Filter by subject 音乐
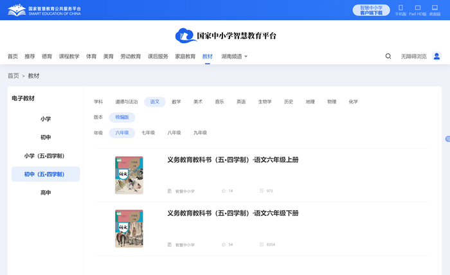 coord(219,102)
